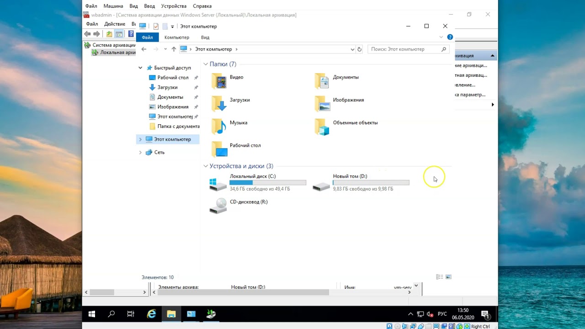
Task: Open Task View on taskbar
Action: pyautogui.click(x=131, y=314)
